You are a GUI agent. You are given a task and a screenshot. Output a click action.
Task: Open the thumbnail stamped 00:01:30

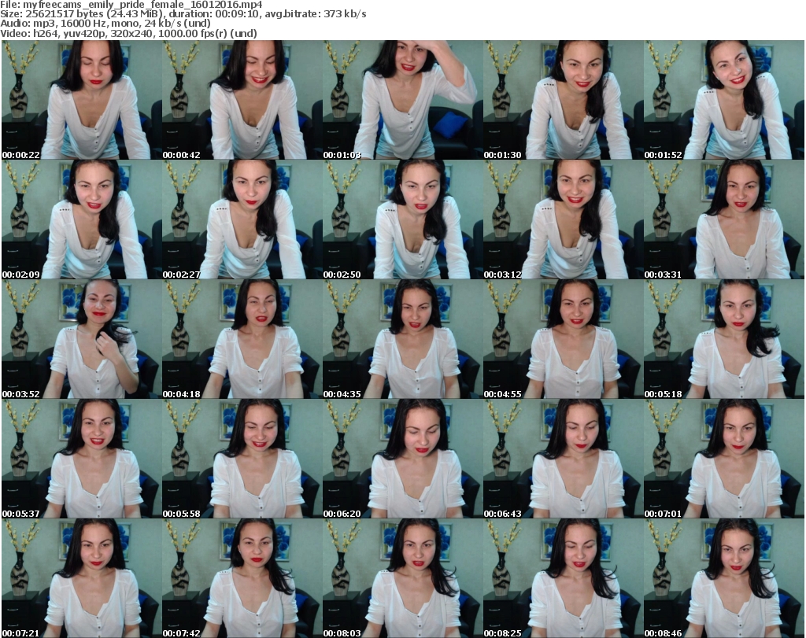tap(563, 100)
